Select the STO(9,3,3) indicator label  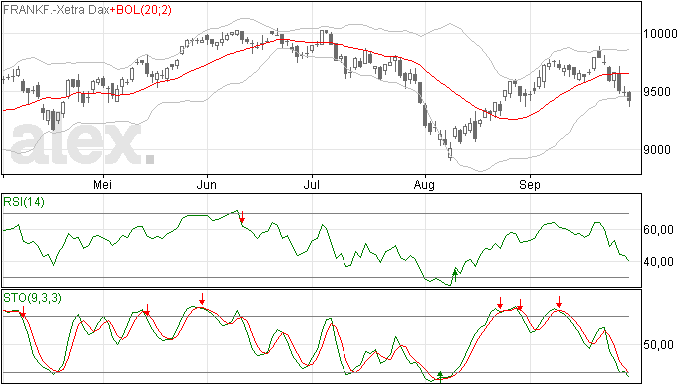pos(33,298)
